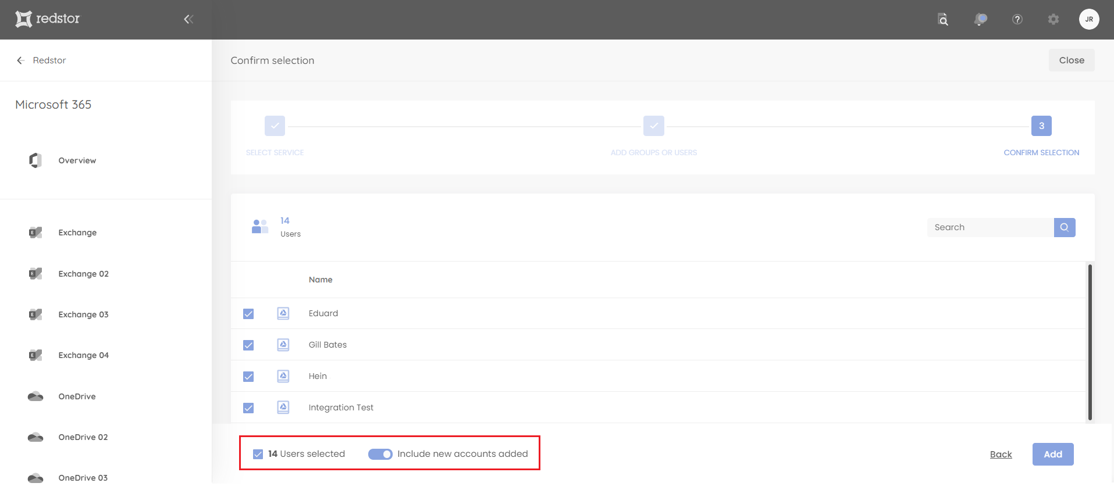Click the Overview sidebar label
This screenshot has height=490, width=1114.
(77, 160)
